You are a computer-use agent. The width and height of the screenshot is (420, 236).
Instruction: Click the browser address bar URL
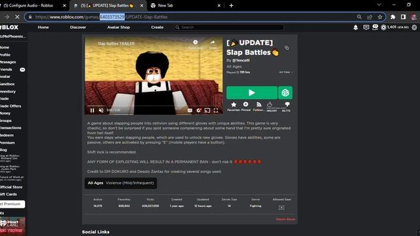[101, 17]
